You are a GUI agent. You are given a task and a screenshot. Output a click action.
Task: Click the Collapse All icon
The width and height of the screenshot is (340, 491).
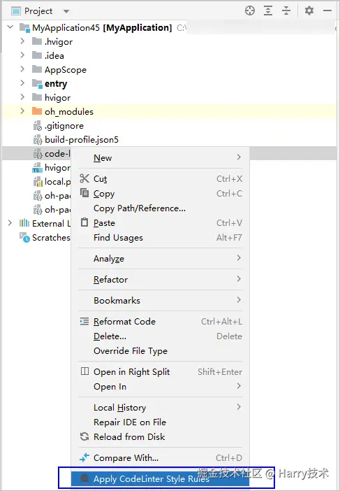286,11
